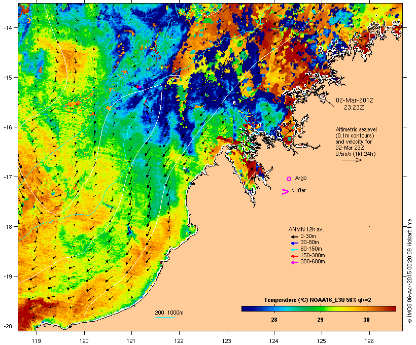
Task: Click the '23:23Z' time label
Action: [x=354, y=108]
